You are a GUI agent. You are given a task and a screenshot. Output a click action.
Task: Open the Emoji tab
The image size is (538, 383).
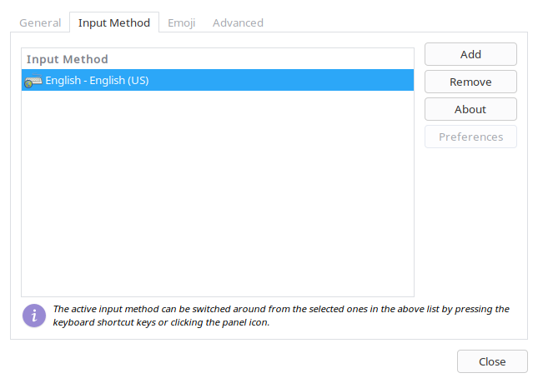(182, 22)
